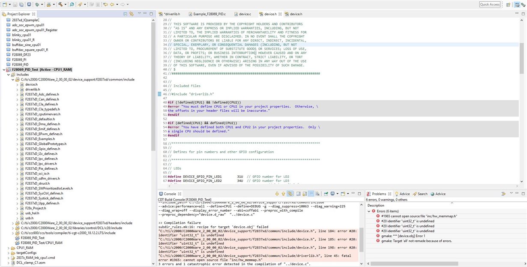Image resolution: width=527 pixels, height=267 pixels.
Task: Select F2837xD_Gpio_defines.h in Project Explorer
Action: coord(42,149)
